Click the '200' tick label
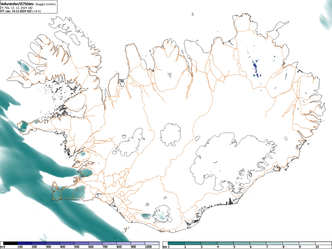Viewport: 332px width, 249px height. pos(34,247)
